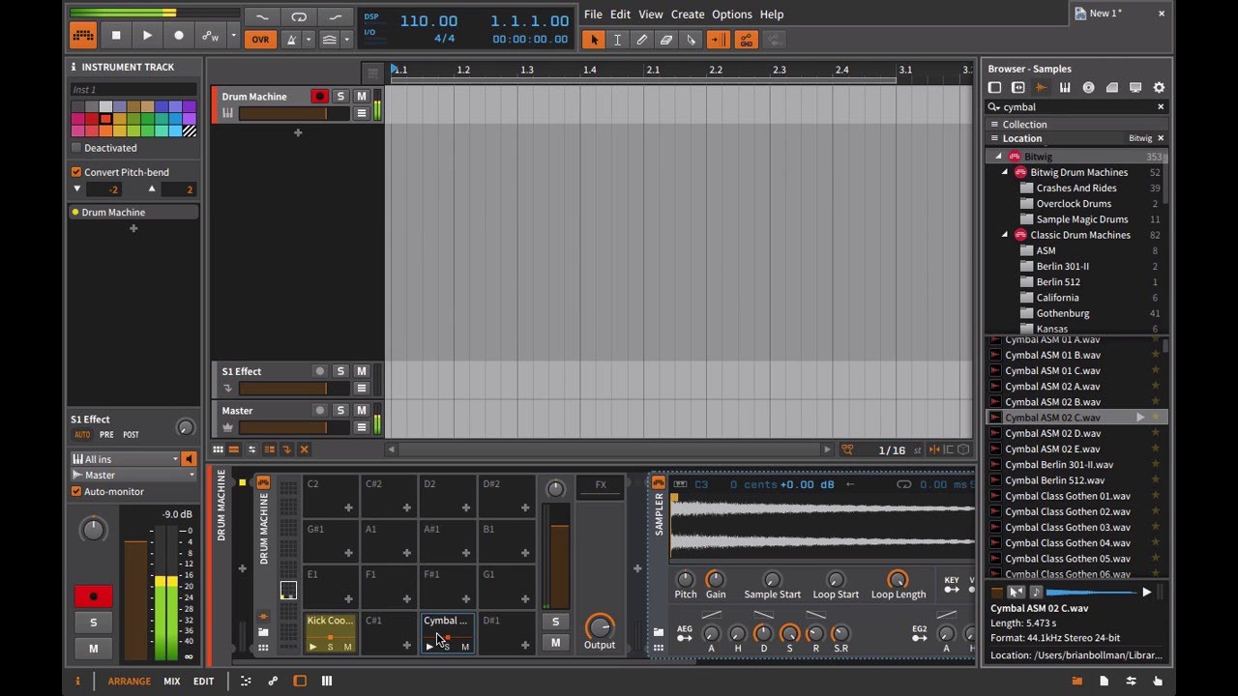Arm the global Record button
The height and width of the screenshot is (696, 1238).
click(x=178, y=36)
